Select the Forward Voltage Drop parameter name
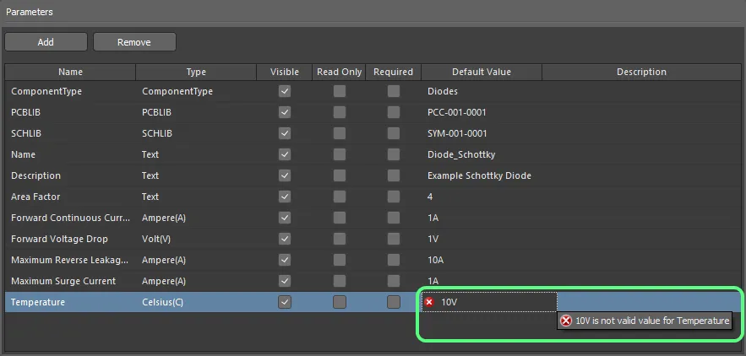 point(59,239)
